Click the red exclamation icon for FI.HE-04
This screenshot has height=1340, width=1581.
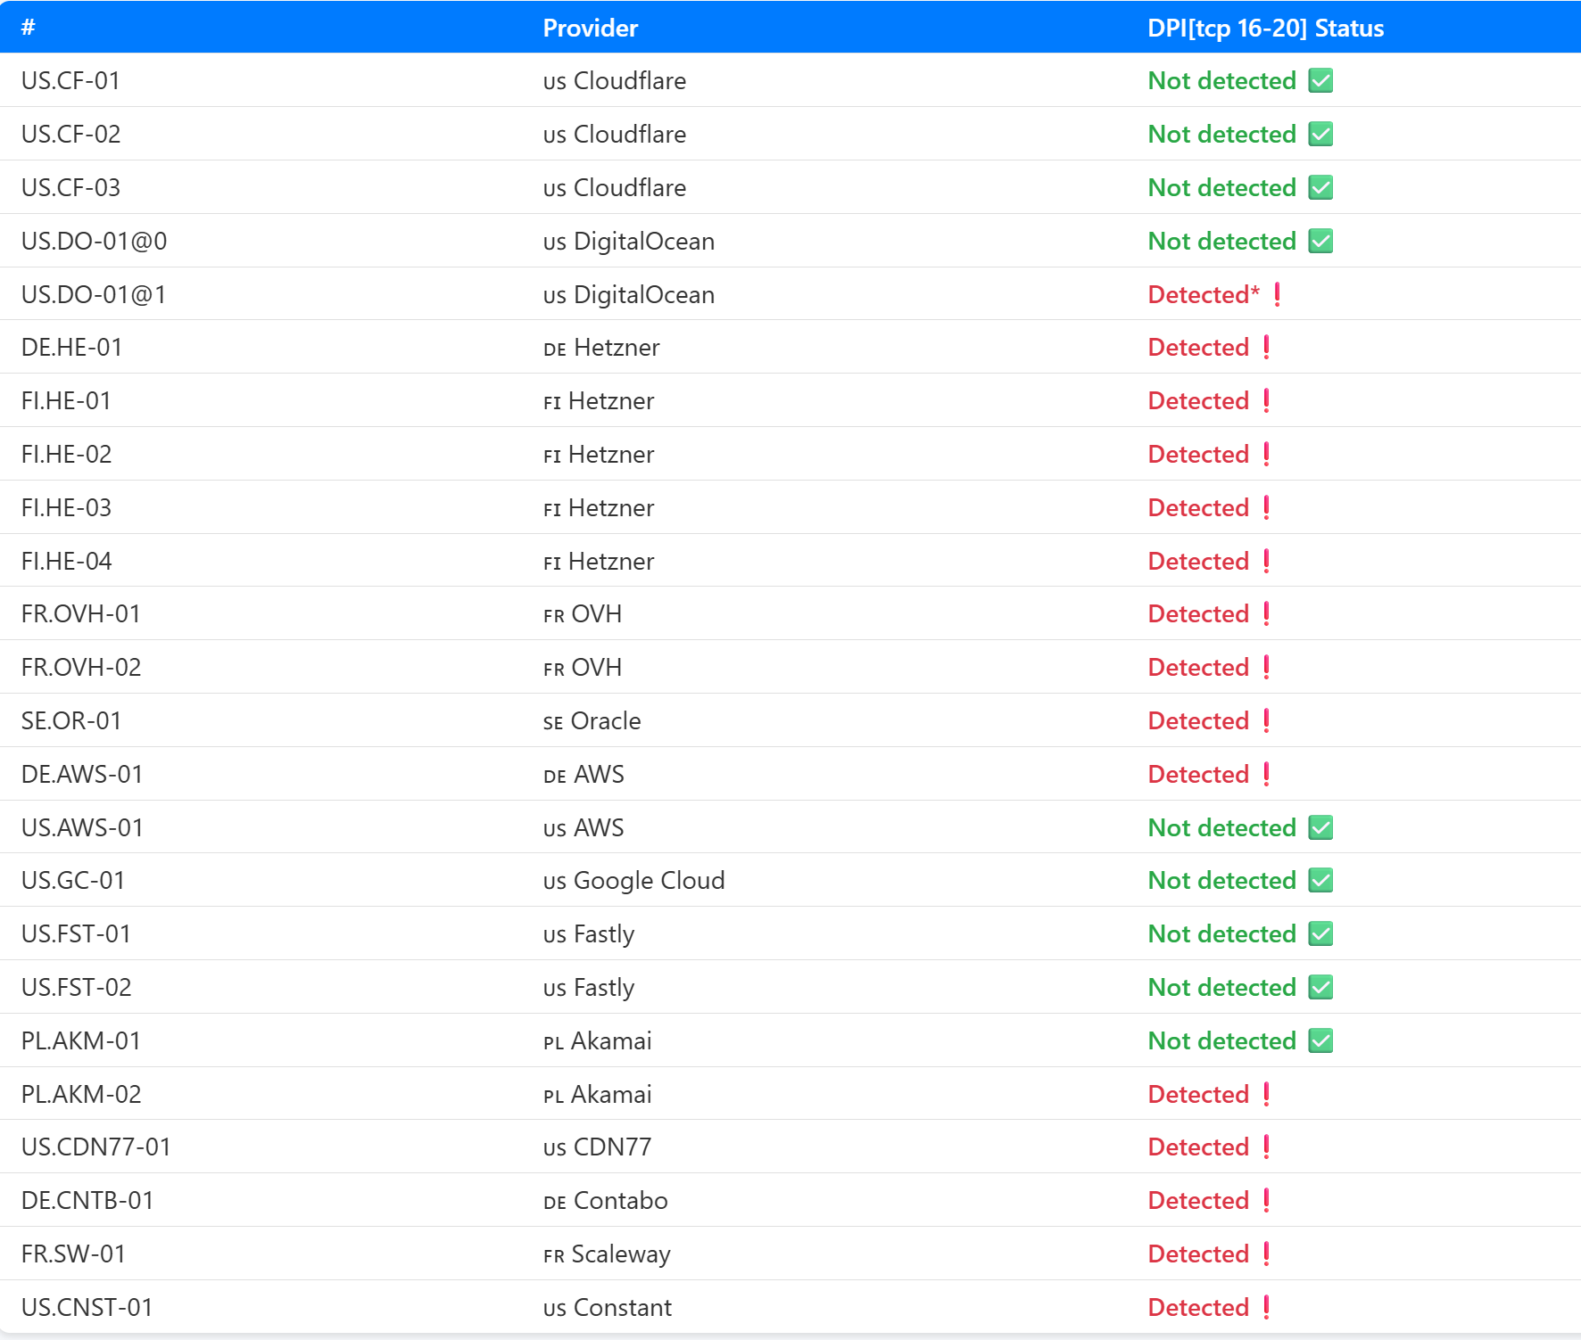point(1267,561)
